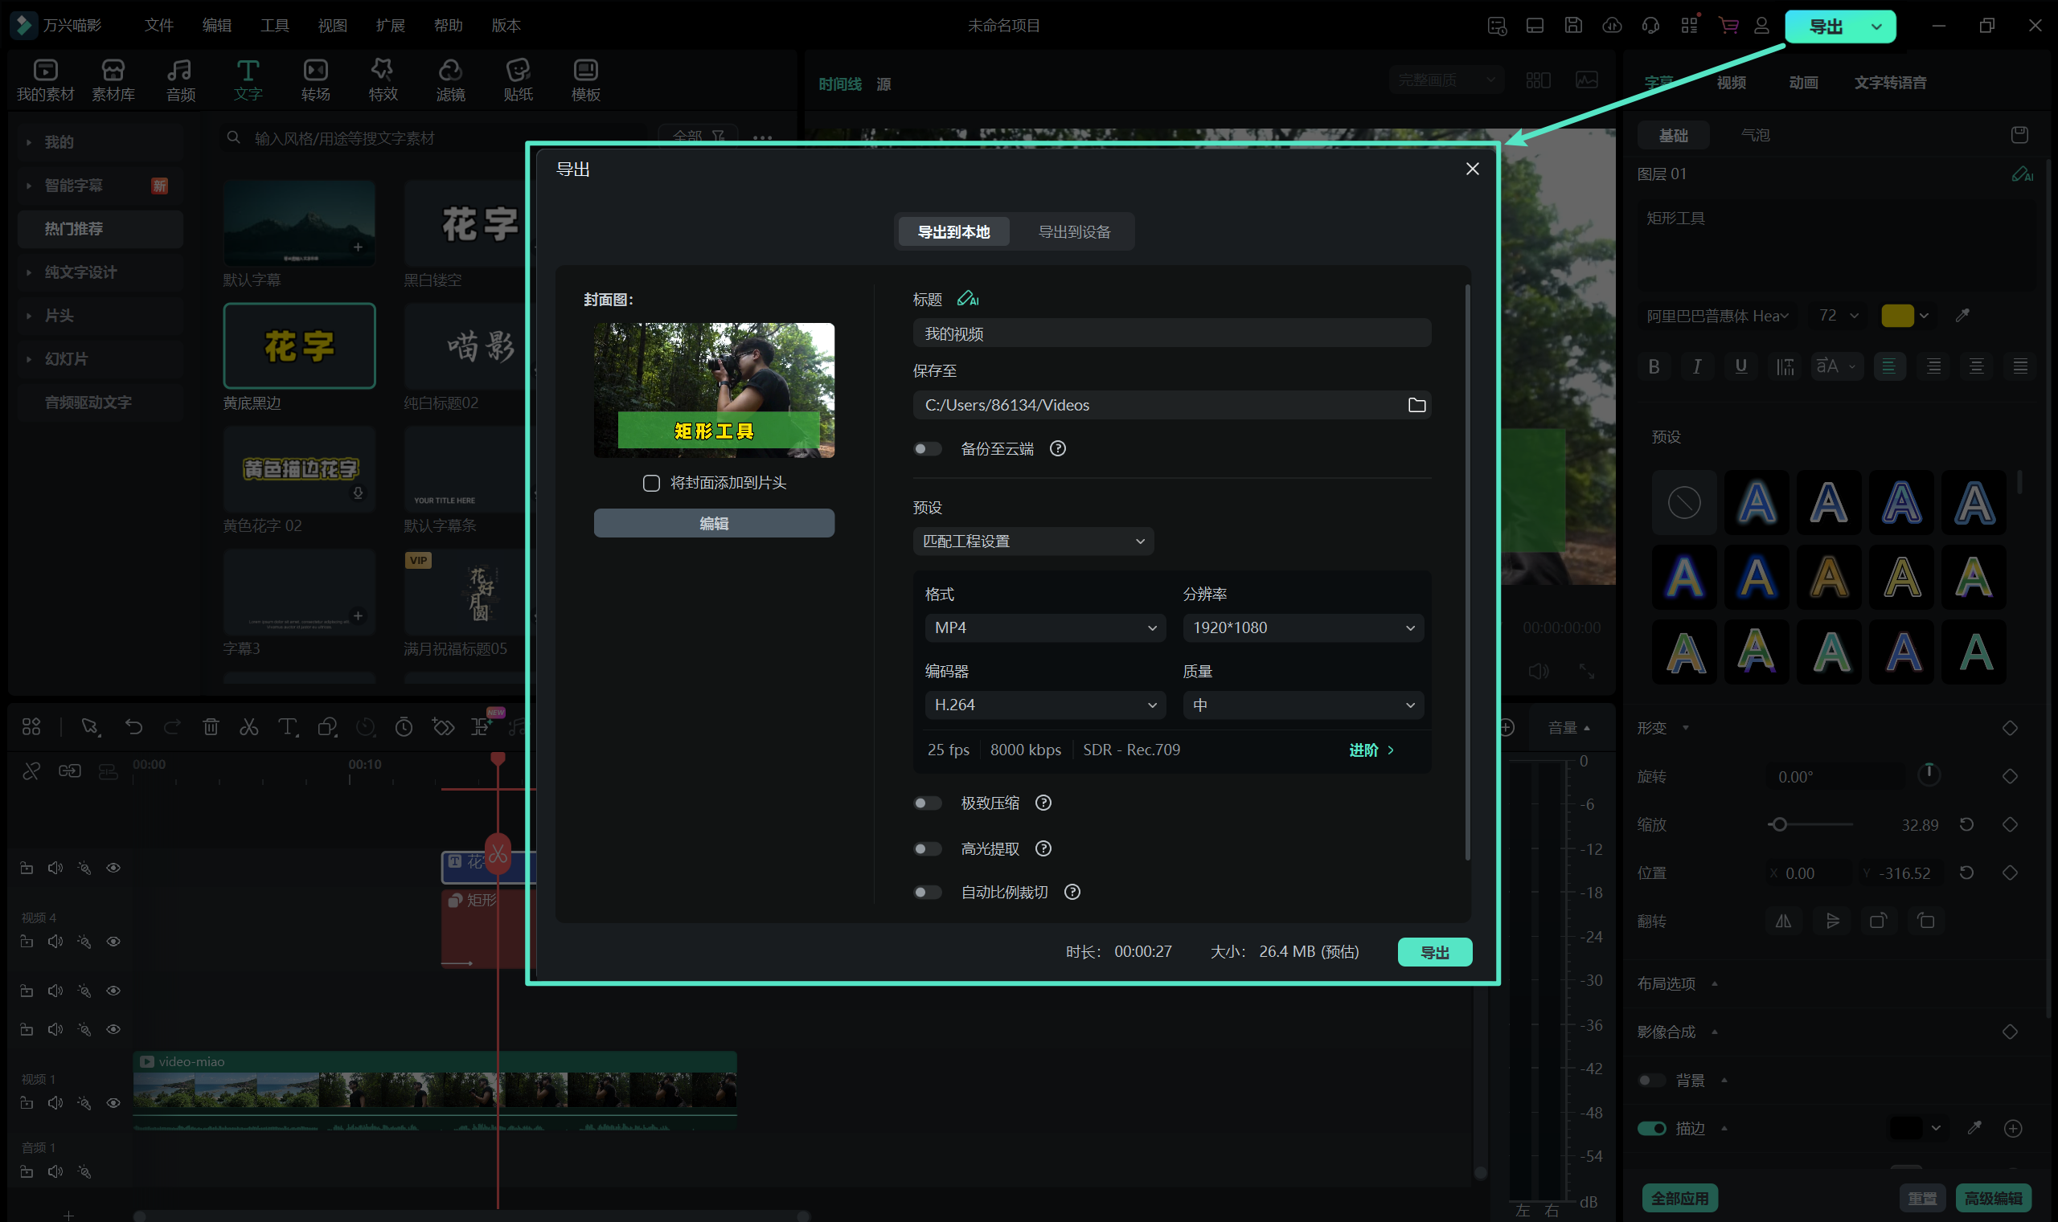Click the help icon beside 自动比例裁切

tap(1072, 893)
